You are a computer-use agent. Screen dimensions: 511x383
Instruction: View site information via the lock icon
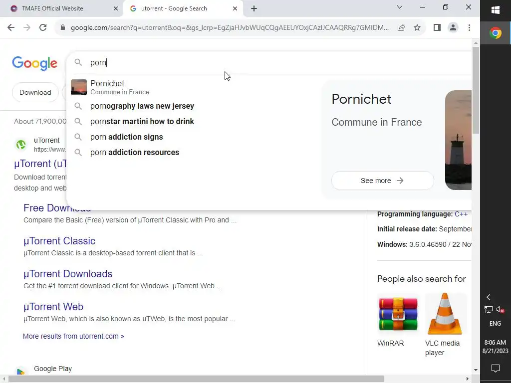tap(63, 28)
